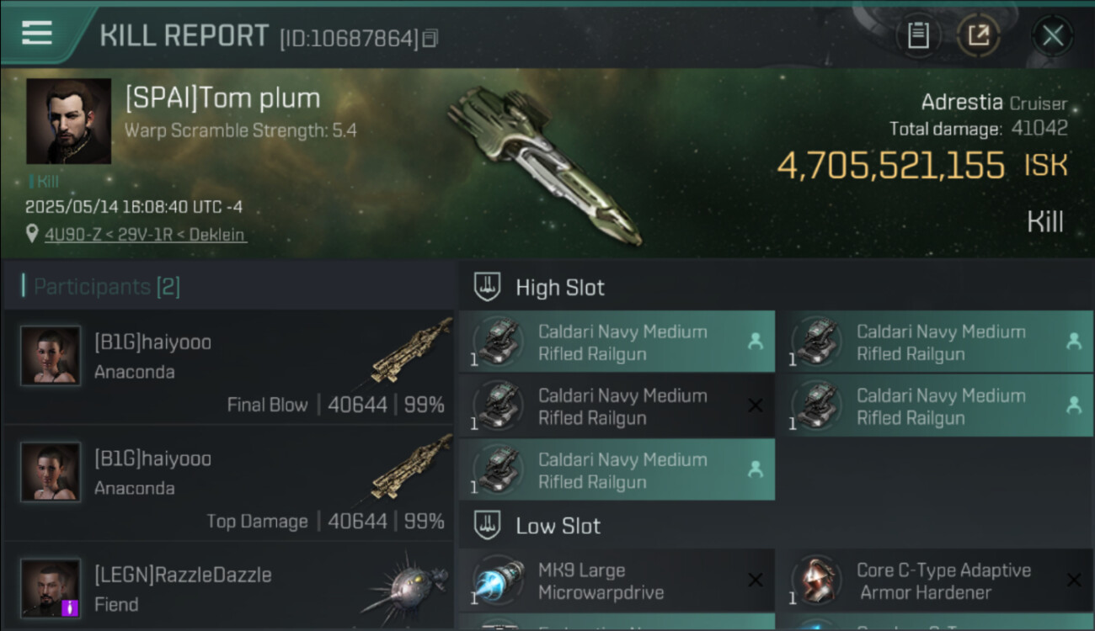
Task: Click the MK9 Large Microwarpdrive icon
Action: click(x=498, y=581)
